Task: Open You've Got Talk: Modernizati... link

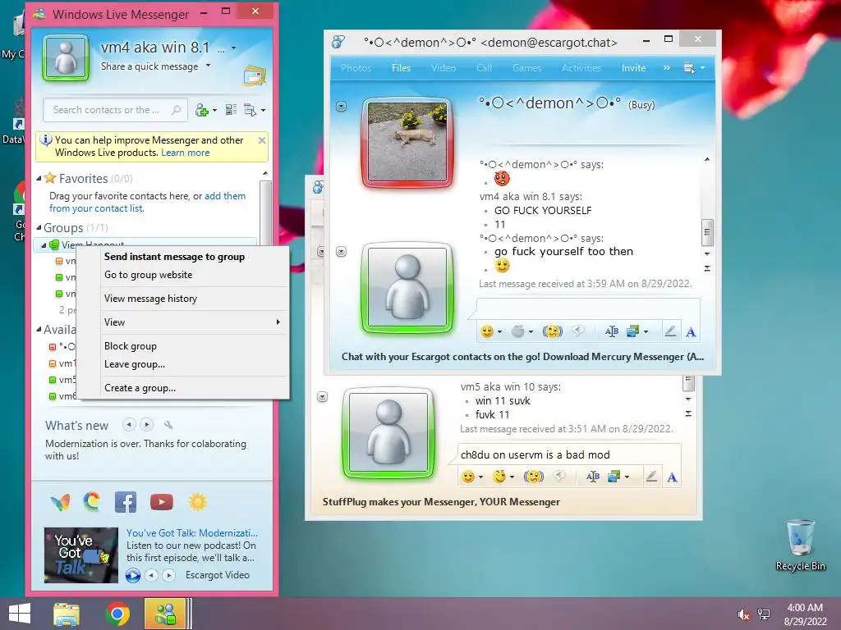Action: pyautogui.click(x=192, y=533)
